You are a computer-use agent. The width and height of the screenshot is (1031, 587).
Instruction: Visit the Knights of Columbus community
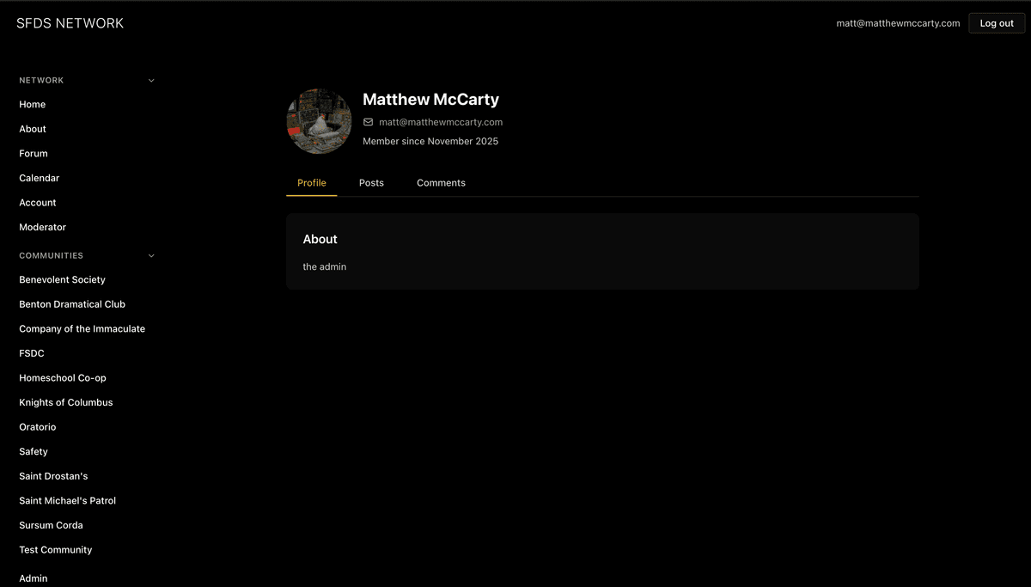66,403
